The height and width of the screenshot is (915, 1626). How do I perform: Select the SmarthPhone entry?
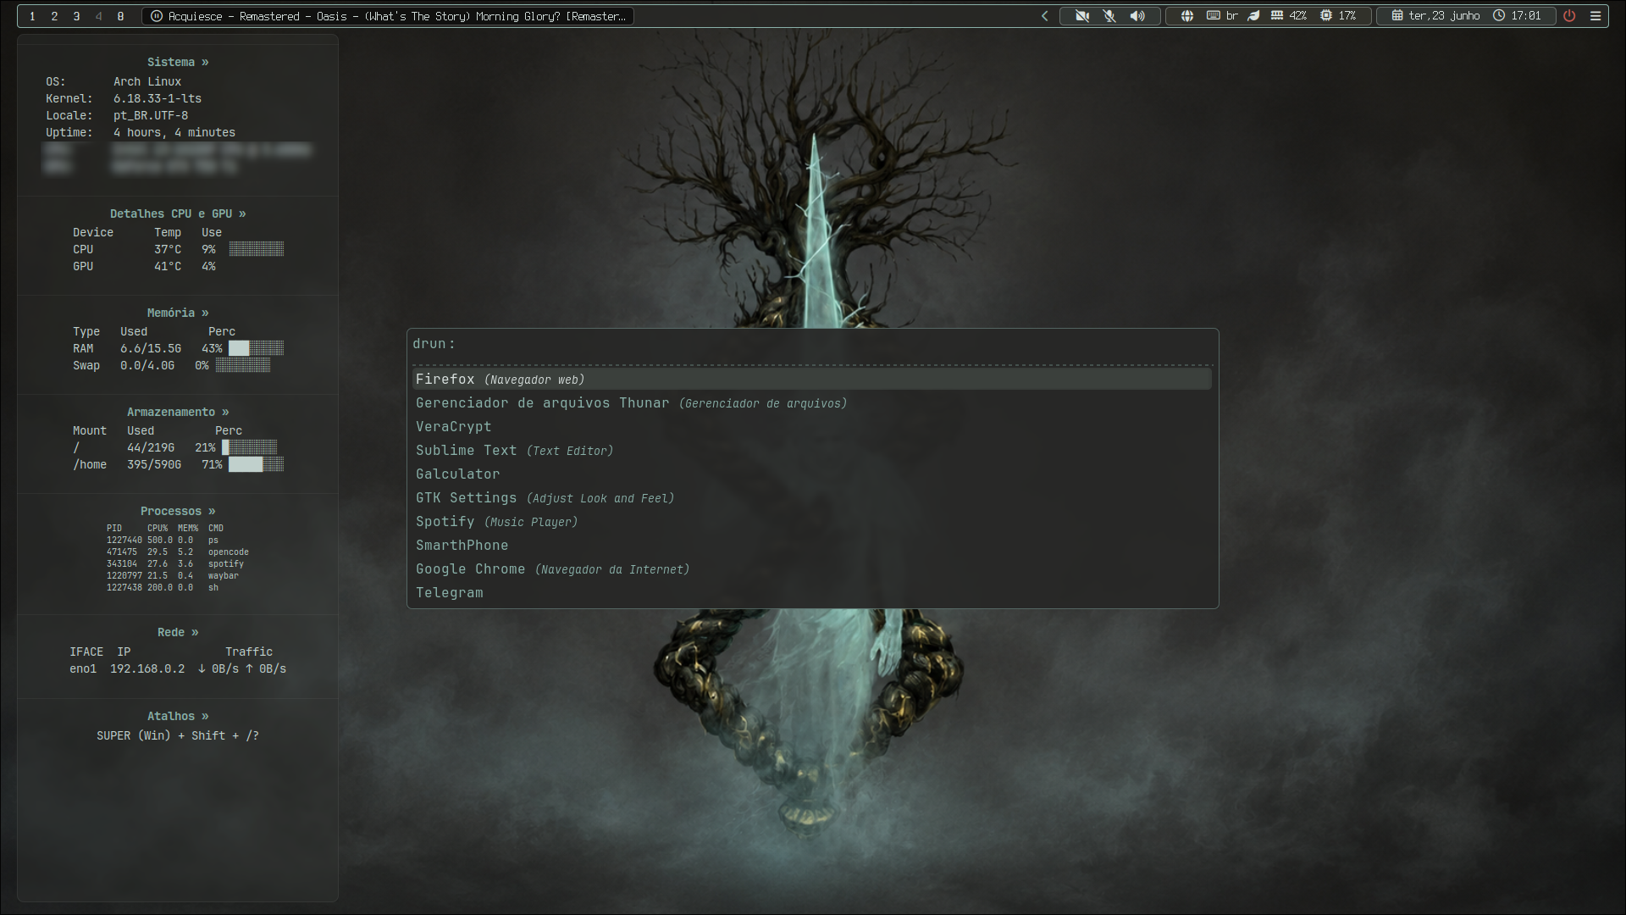pos(811,545)
